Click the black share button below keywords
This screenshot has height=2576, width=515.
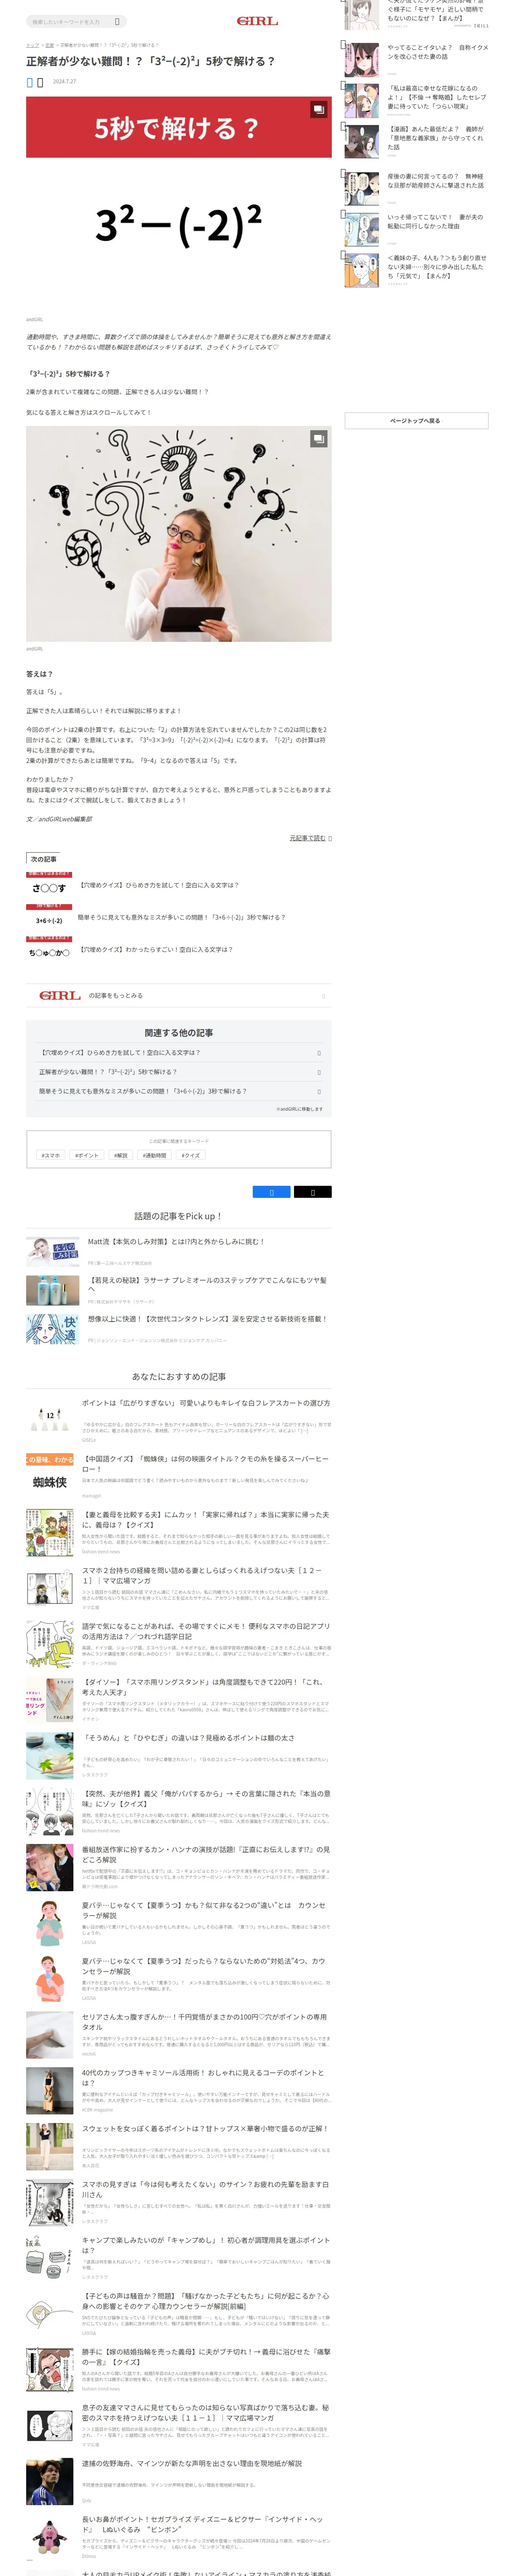pyautogui.click(x=312, y=1192)
